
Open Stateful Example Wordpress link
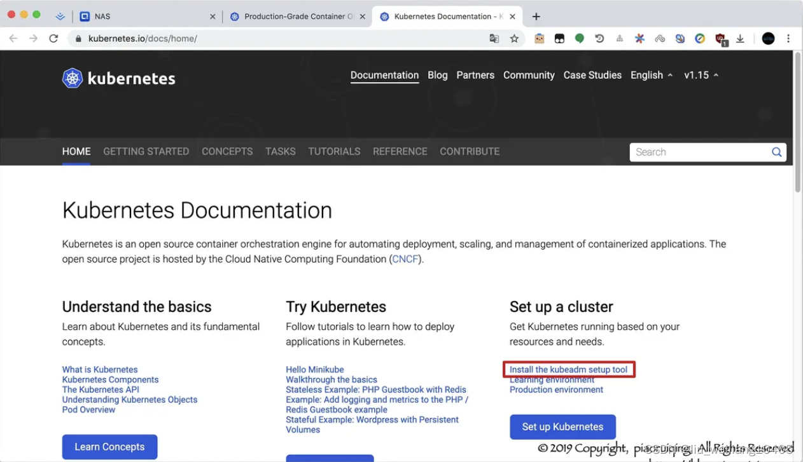click(372, 425)
